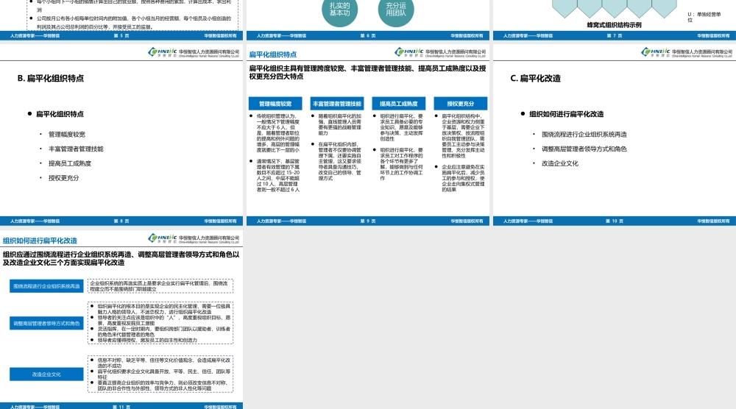Screen dimensions: 736x409
Task: Click bold bullet 扁平化组织特点 on slide 8
Action: 60,114
